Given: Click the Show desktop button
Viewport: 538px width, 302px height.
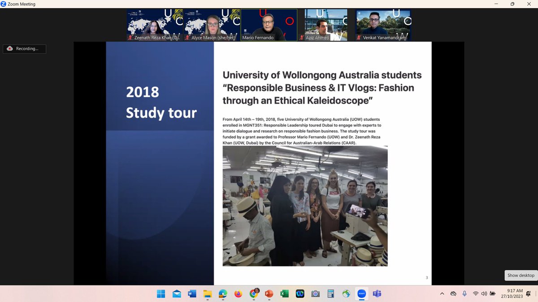Looking at the screenshot, I should [x=521, y=275].
